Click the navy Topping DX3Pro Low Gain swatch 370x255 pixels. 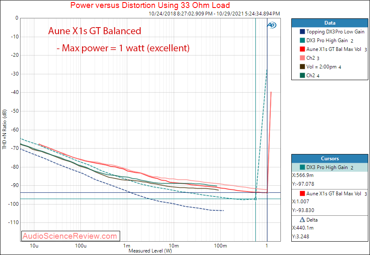[302, 32]
